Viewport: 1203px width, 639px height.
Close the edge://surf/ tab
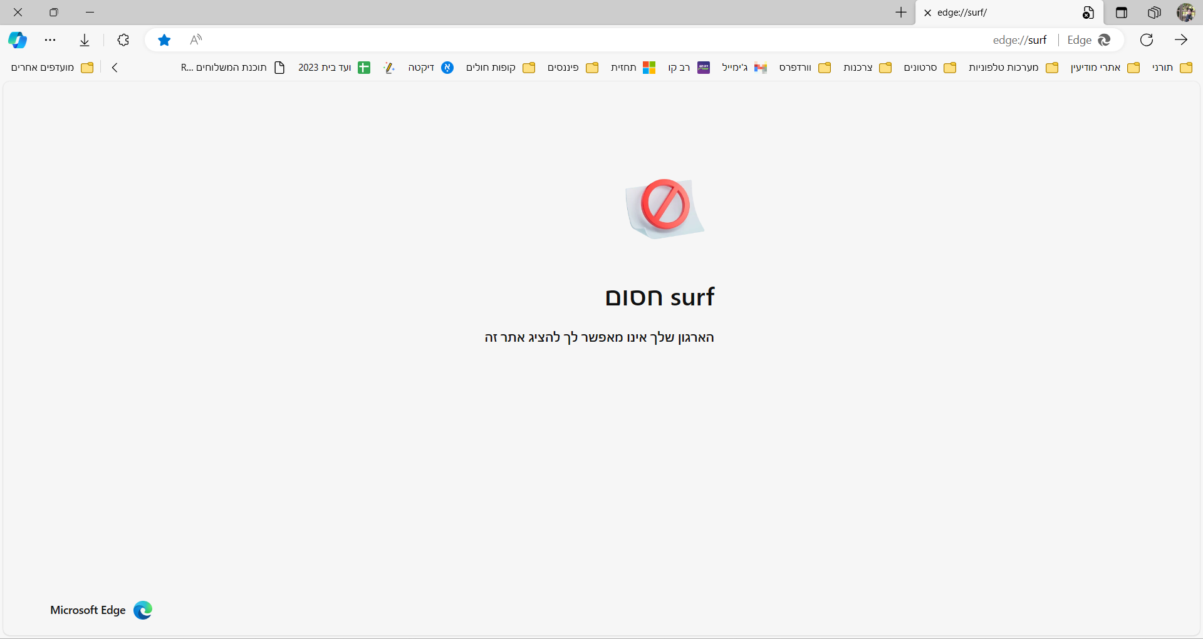[928, 13]
